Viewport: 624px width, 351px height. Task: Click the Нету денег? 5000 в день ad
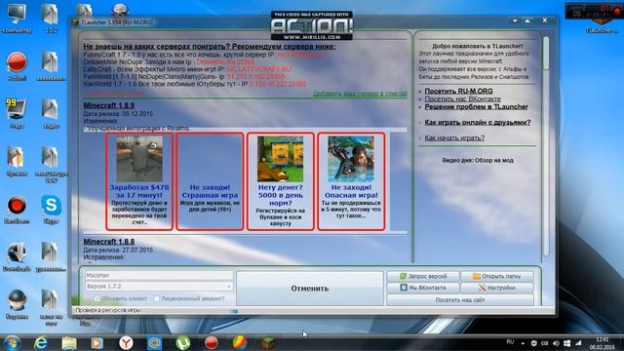point(280,181)
